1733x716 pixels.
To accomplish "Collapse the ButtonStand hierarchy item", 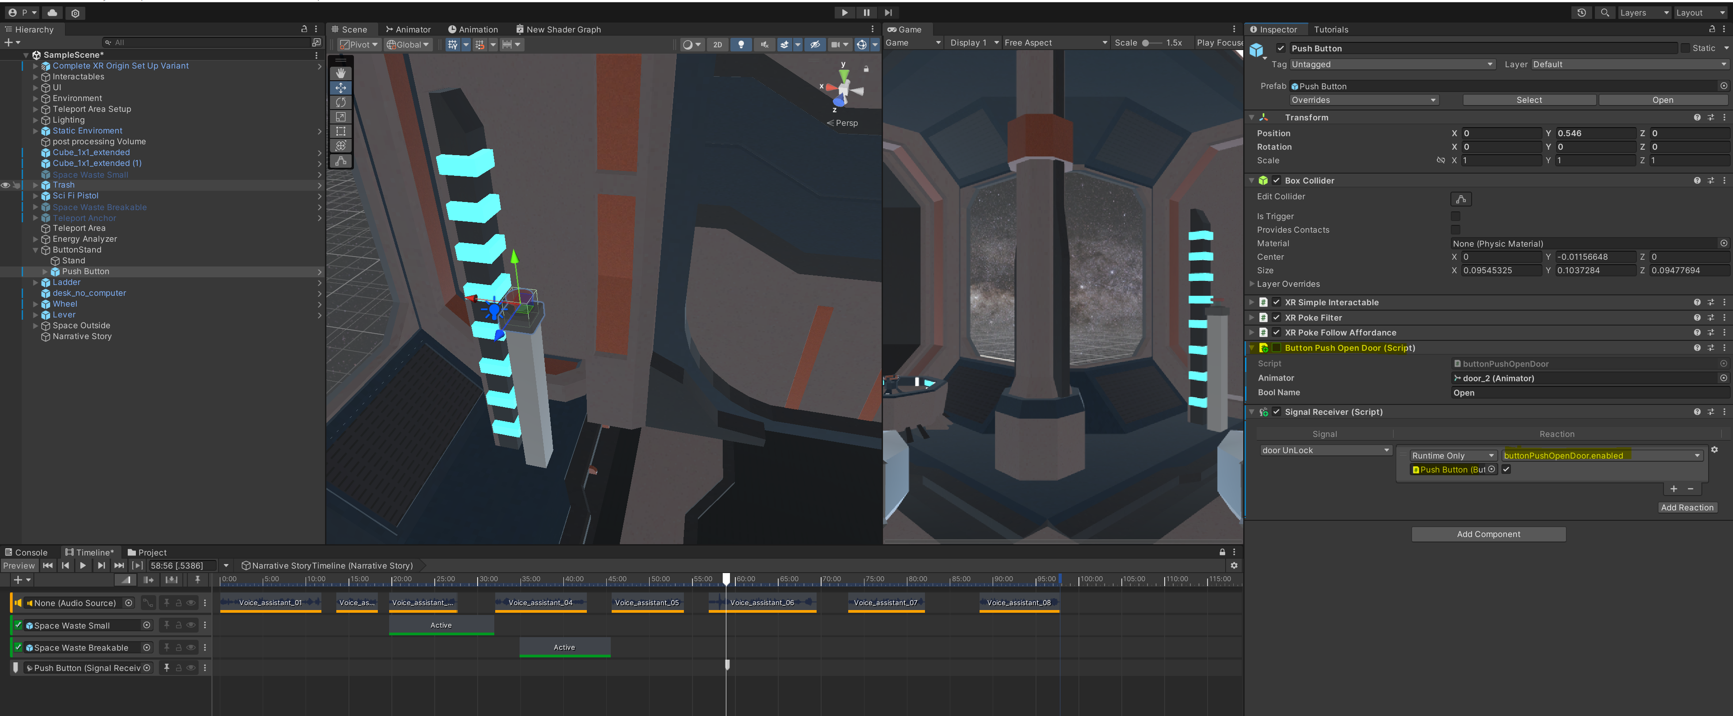I will [36, 250].
